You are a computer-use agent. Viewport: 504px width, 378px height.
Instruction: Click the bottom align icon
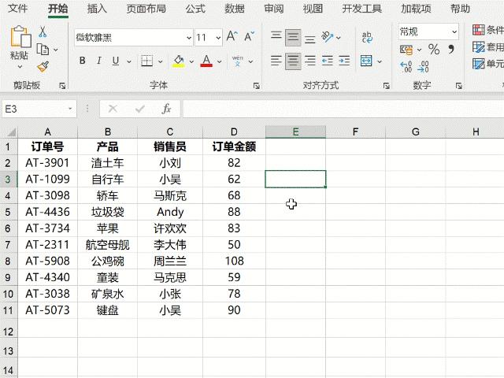(x=309, y=39)
